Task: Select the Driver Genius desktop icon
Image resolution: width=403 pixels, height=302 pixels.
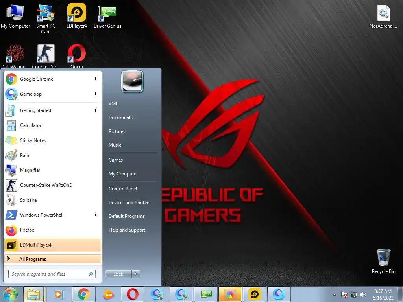Action: pos(107,16)
